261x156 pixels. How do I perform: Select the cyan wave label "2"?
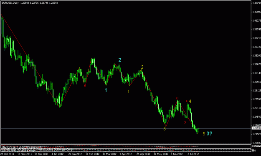tap(120, 60)
